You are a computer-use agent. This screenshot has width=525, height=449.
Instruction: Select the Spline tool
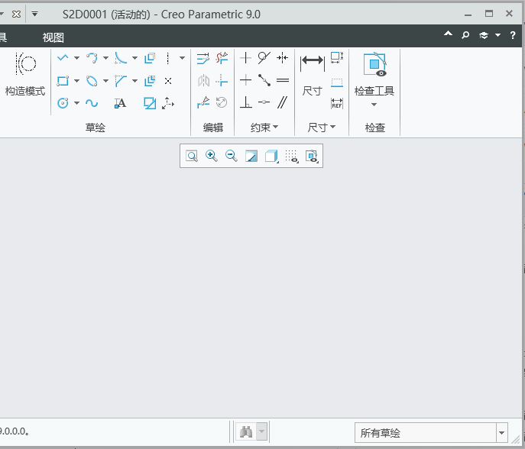92,103
